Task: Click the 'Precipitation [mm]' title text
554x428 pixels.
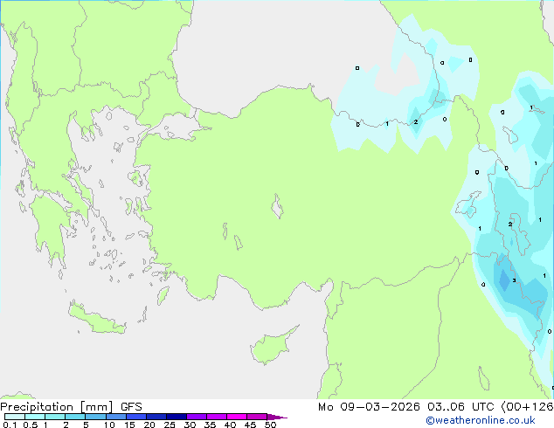Action: click(x=57, y=407)
